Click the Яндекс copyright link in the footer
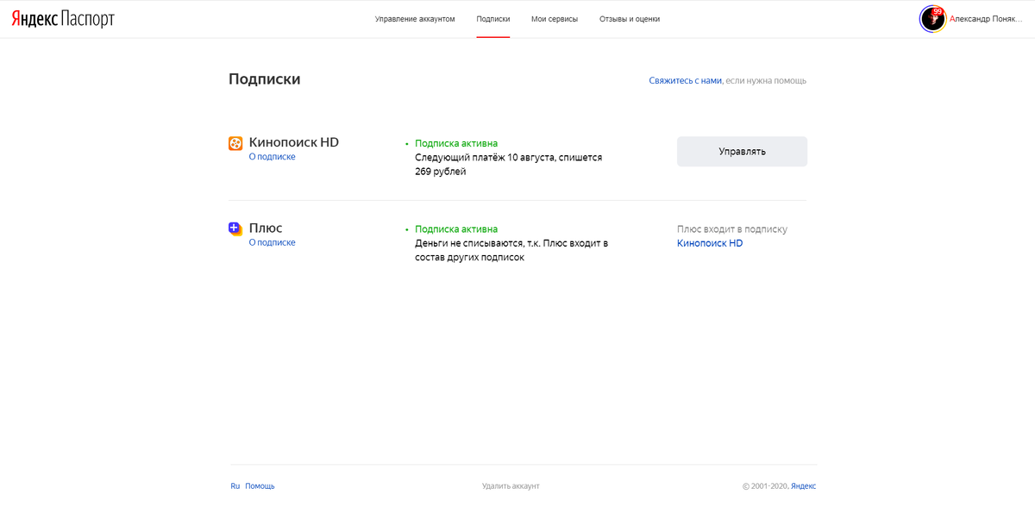1035x507 pixels. (x=803, y=486)
